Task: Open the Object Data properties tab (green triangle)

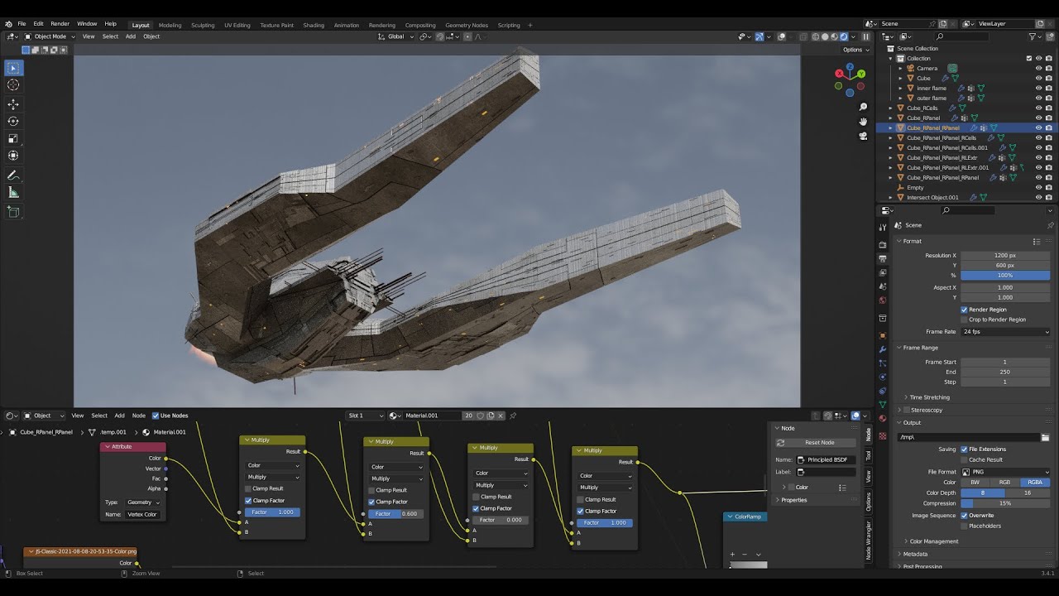Action: (x=883, y=405)
